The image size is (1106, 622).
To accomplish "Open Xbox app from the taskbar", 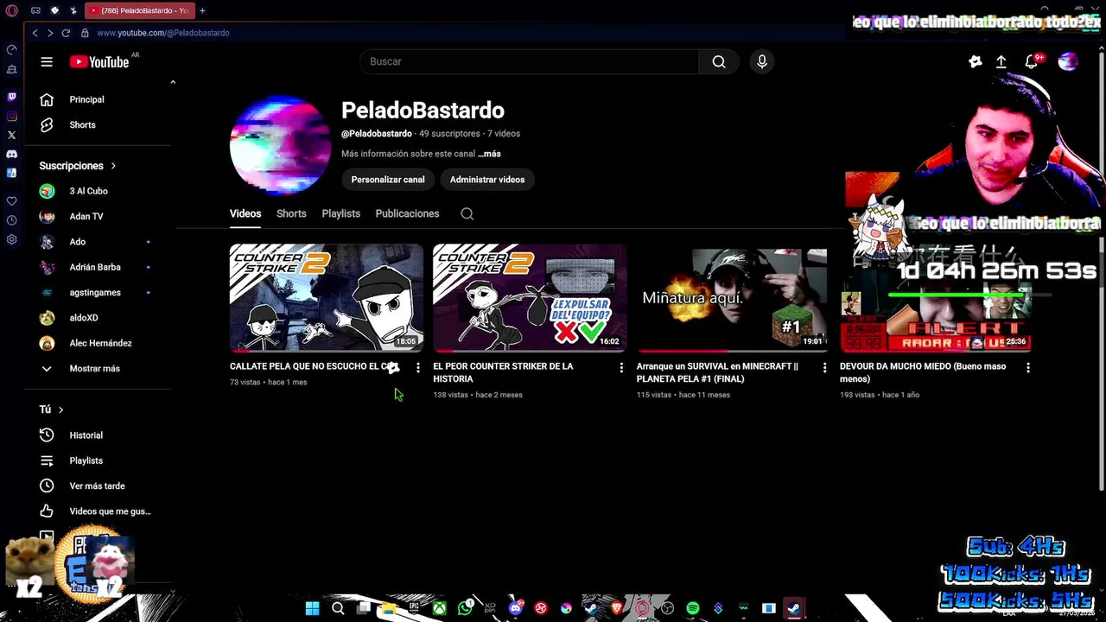I will [x=440, y=608].
